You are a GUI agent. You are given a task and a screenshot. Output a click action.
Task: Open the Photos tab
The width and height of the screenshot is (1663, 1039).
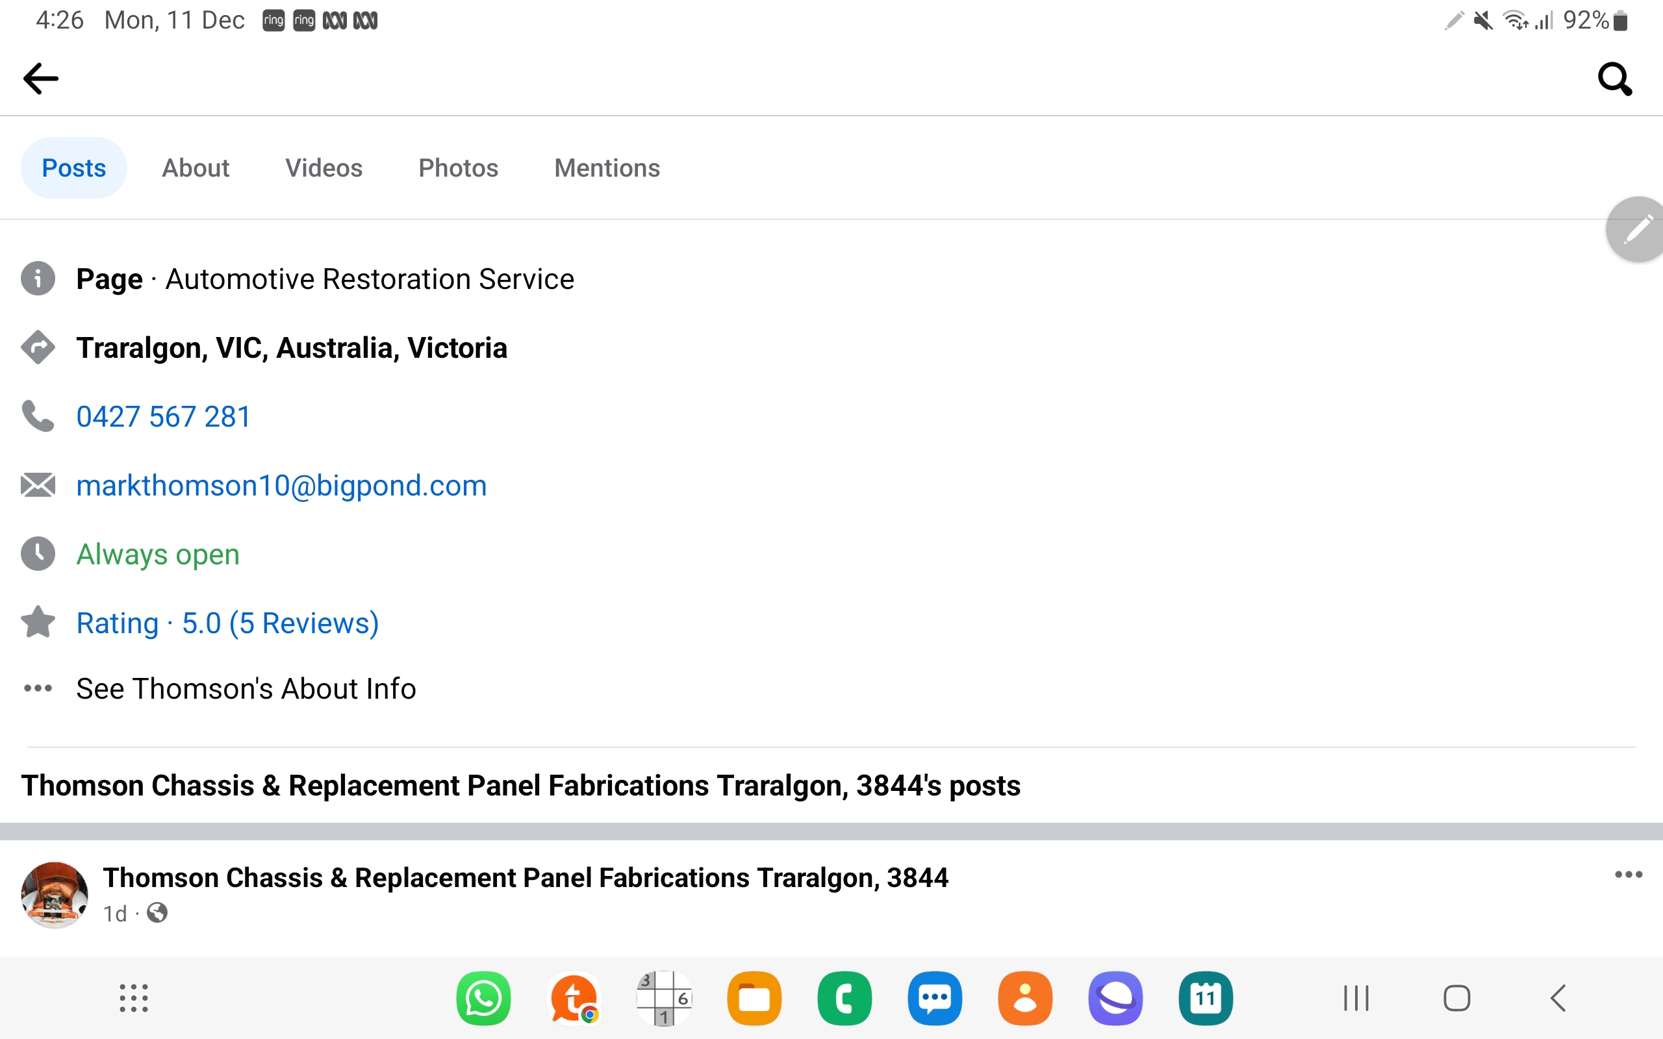pos(459,168)
